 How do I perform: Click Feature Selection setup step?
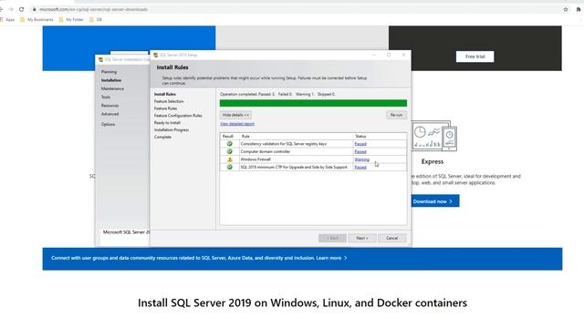click(169, 101)
